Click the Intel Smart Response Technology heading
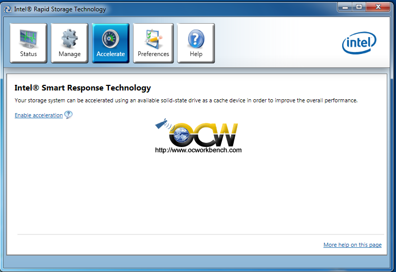 (83, 88)
